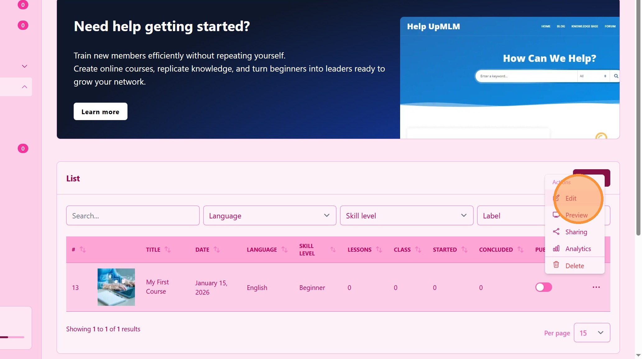Select Analytics from the Actions menu

(x=578, y=249)
